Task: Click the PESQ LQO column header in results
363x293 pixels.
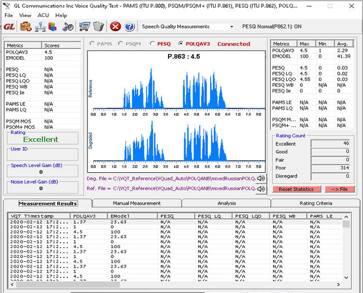Action: [x=251, y=216]
